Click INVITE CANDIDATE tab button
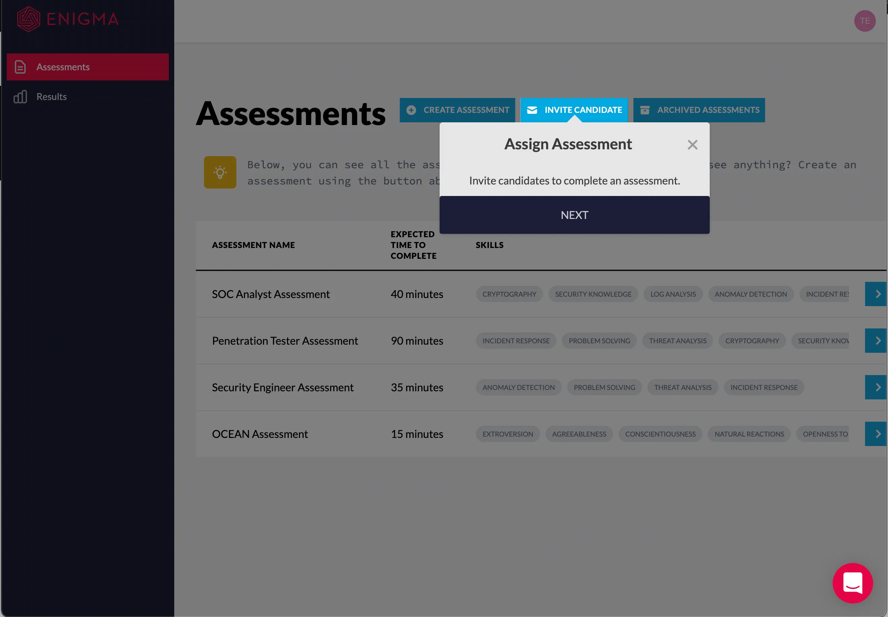888x617 pixels. click(574, 110)
